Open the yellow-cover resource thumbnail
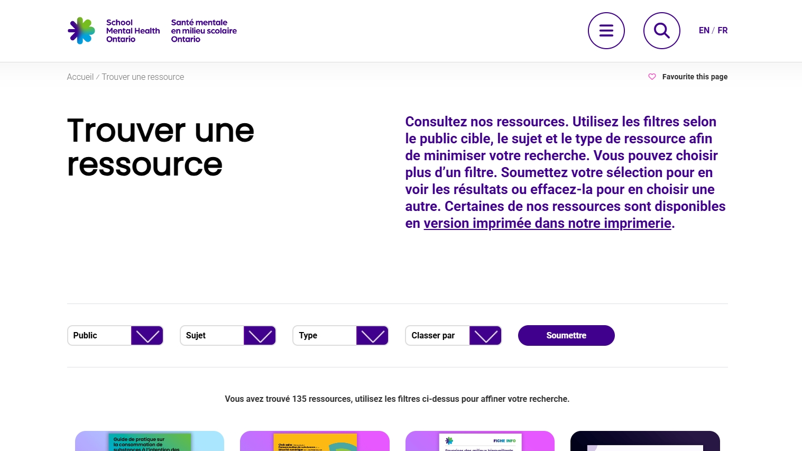Screen dimensions: 802x451 315,441
